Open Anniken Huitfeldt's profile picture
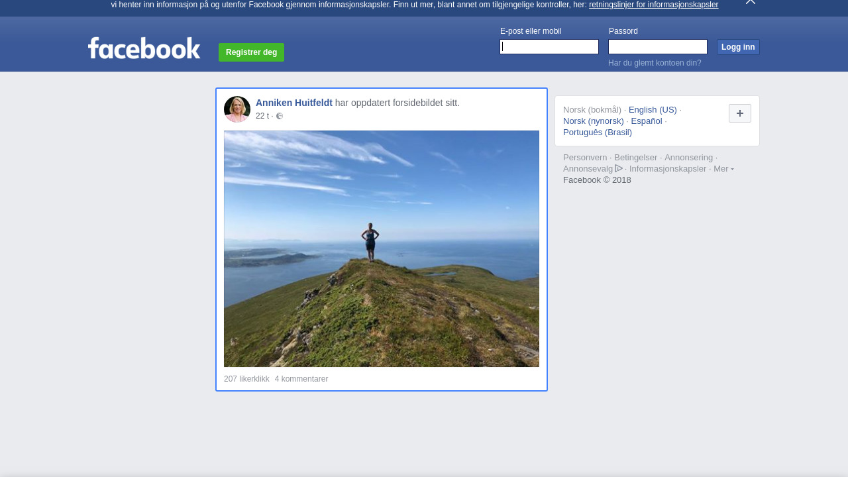 click(x=237, y=109)
